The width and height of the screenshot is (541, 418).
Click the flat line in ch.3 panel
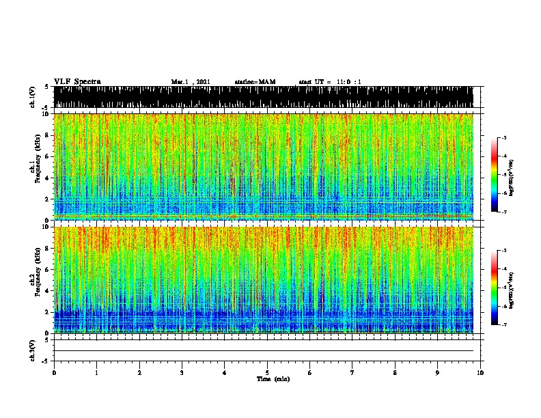(x=264, y=351)
